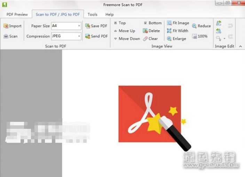
Task: Move the image to Bottom
Action: [x=153, y=23]
